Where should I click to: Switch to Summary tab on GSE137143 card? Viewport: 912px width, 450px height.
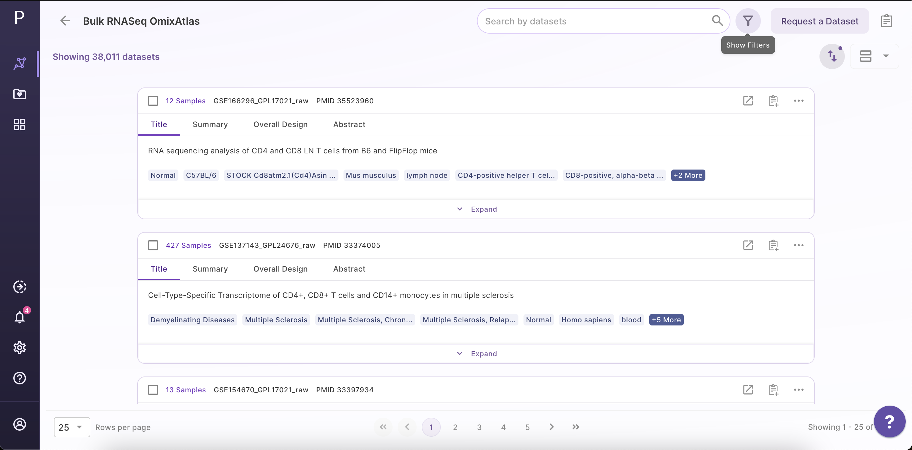pyautogui.click(x=210, y=269)
